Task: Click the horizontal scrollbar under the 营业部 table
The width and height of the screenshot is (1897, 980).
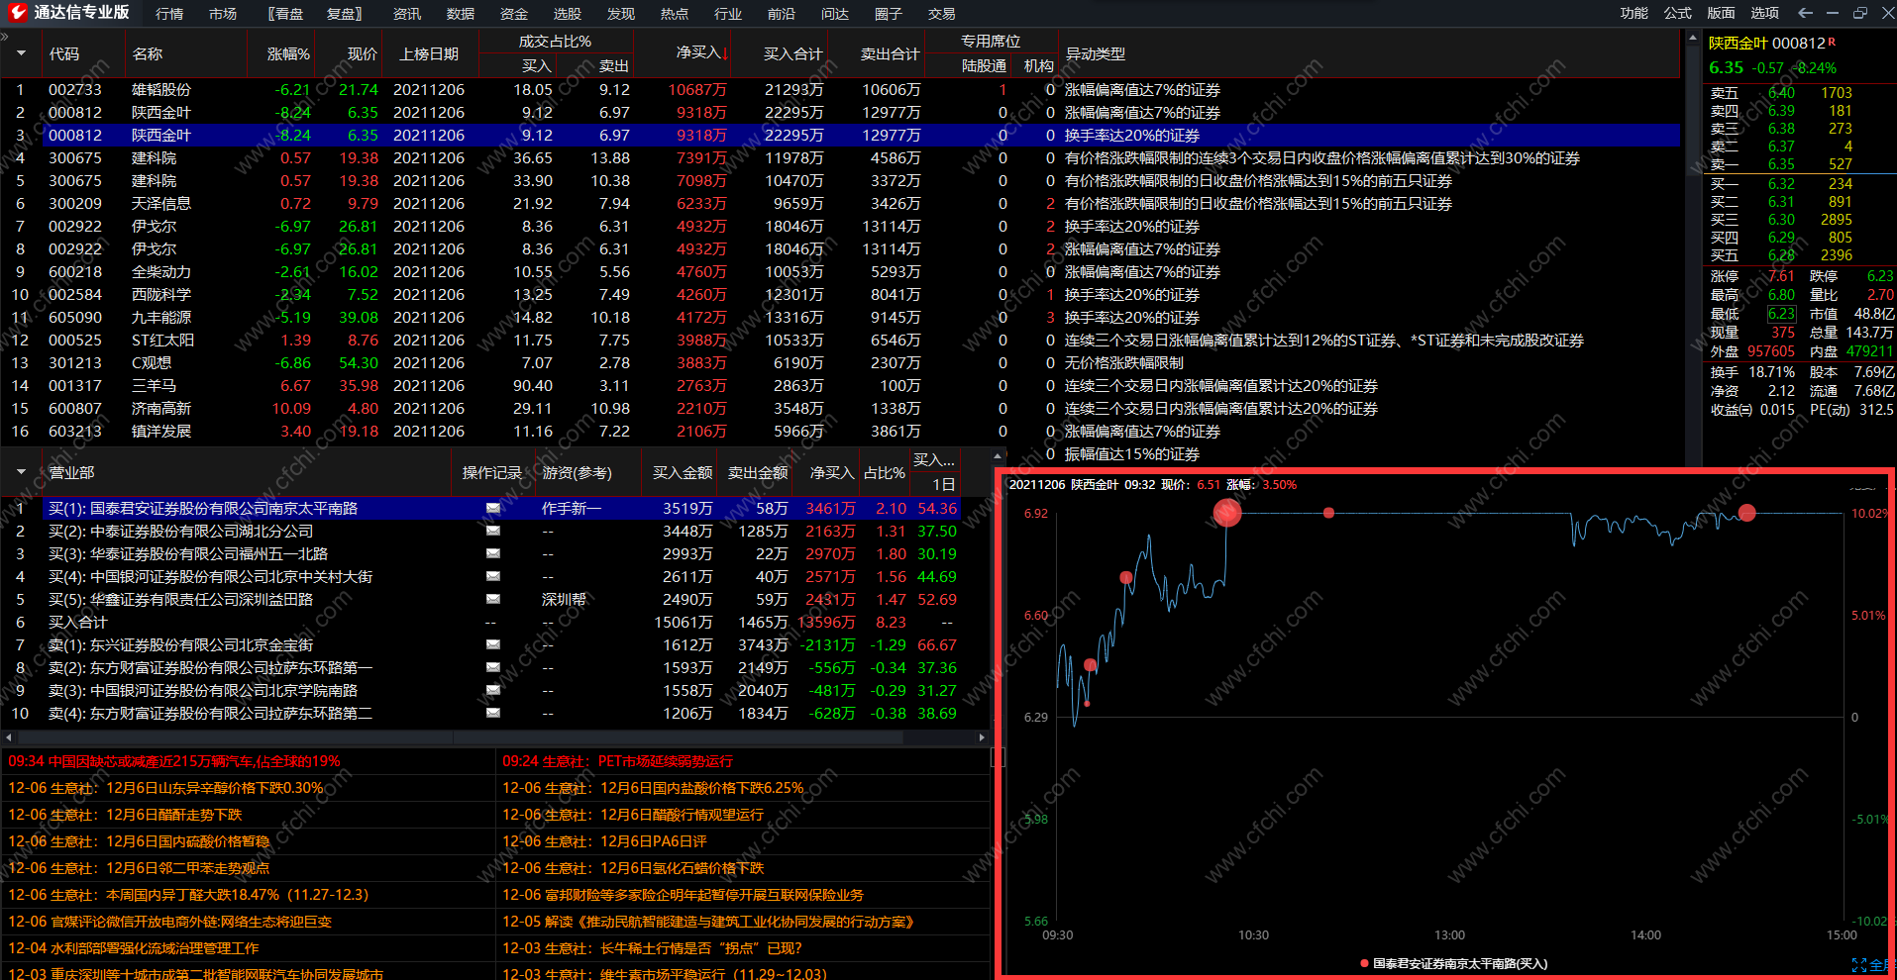Action: point(495,736)
